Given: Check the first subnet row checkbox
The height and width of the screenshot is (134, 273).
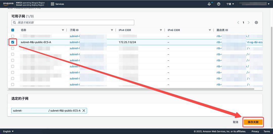Looking at the screenshot, I should [13, 36].
